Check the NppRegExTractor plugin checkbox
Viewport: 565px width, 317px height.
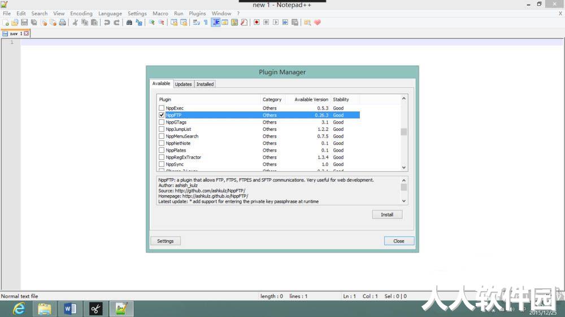click(x=162, y=157)
